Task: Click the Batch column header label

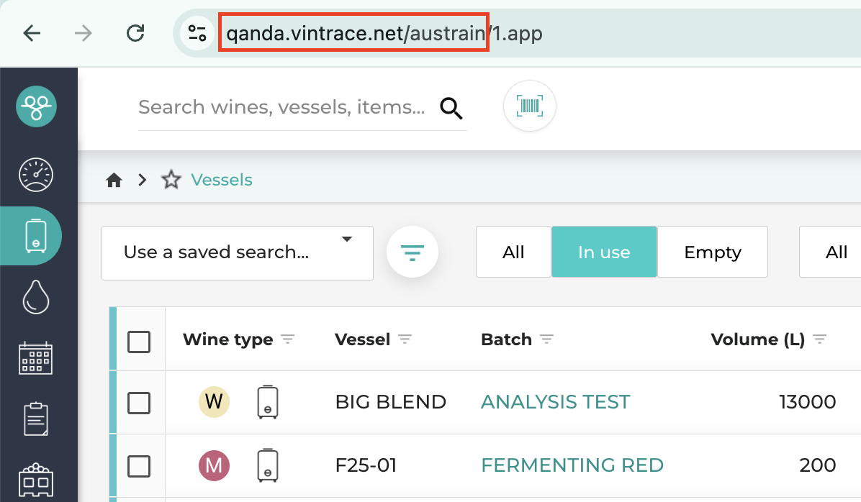Action: coord(506,339)
